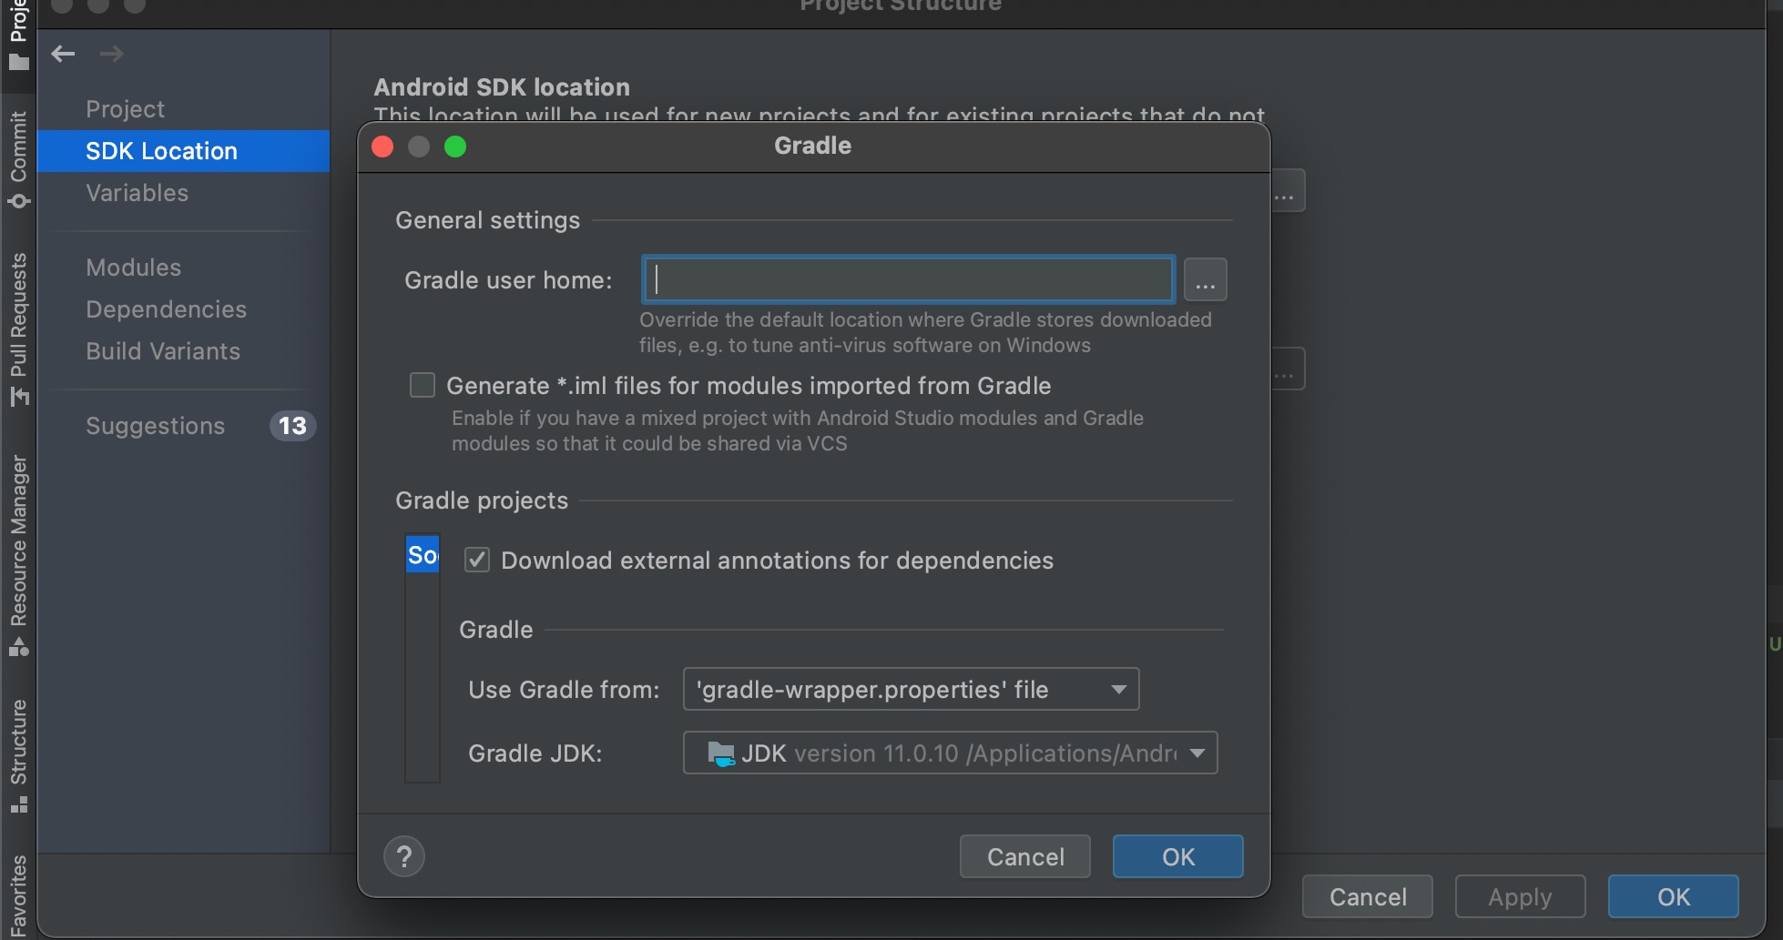Select Build Variants in sidebar

163,351
